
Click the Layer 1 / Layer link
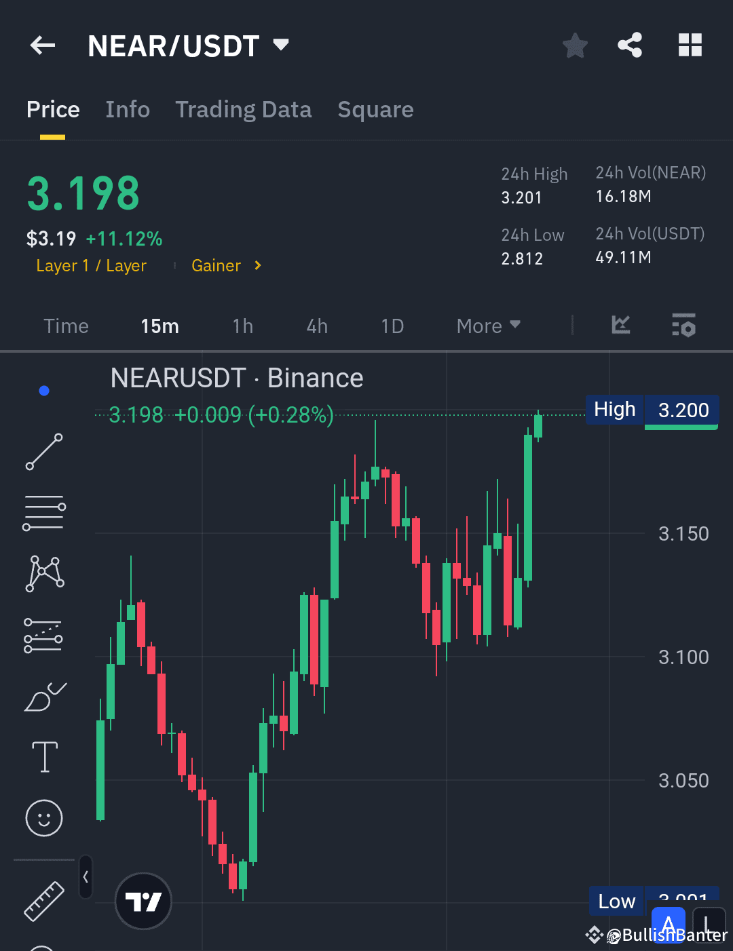(91, 265)
